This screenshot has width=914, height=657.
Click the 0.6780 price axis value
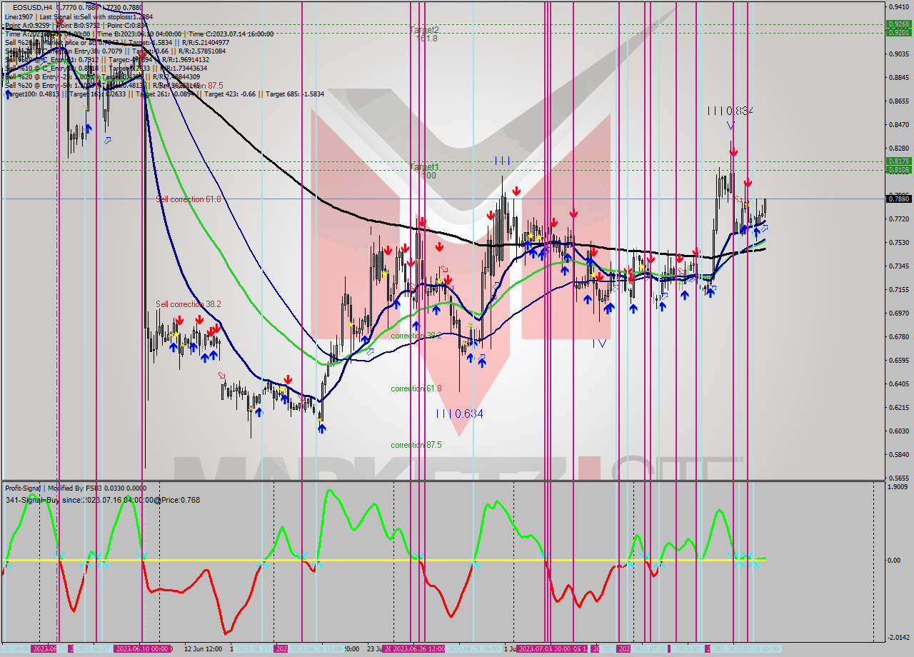coord(898,336)
